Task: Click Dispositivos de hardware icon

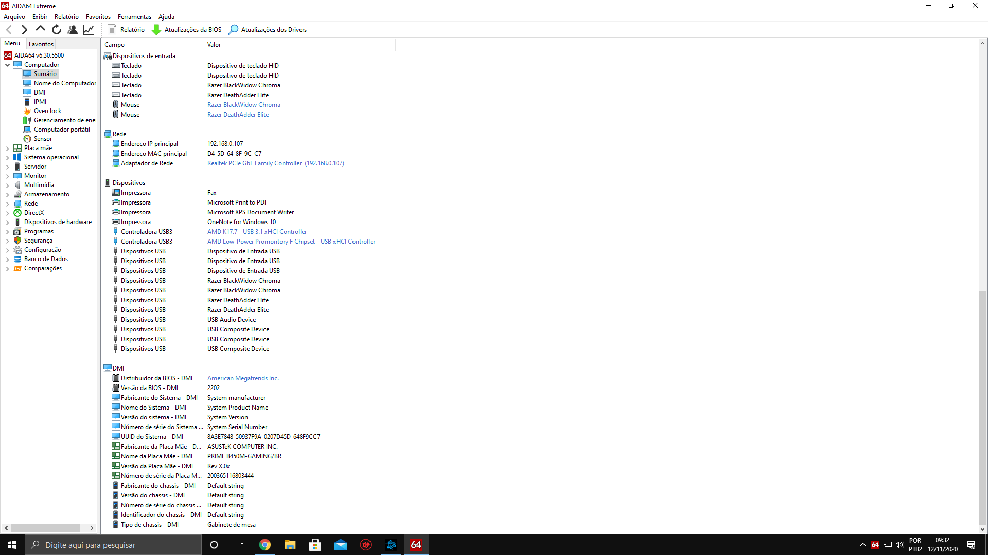Action: point(17,222)
